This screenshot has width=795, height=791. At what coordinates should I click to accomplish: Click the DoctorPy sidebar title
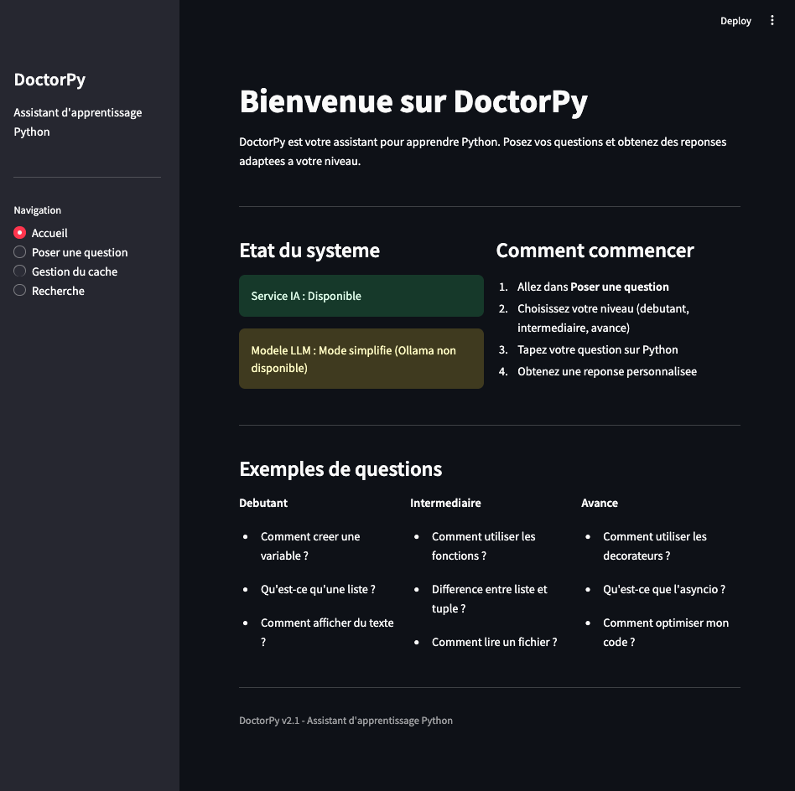[49, 80]
